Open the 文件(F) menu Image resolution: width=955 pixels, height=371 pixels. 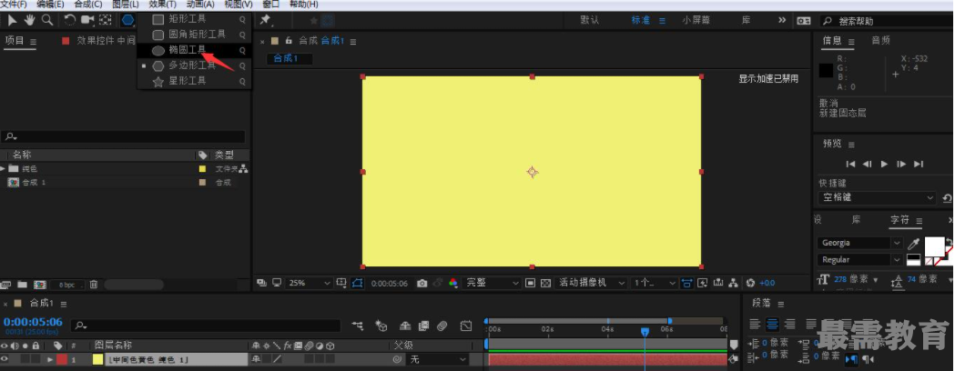(15, 5)
